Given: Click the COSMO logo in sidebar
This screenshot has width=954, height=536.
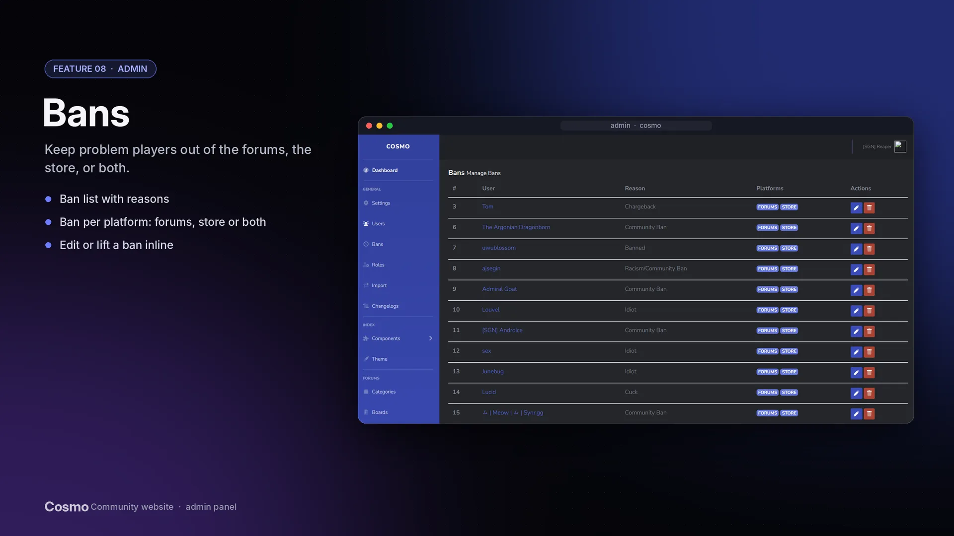Looking at the screenshot, I should pos(398,146).
